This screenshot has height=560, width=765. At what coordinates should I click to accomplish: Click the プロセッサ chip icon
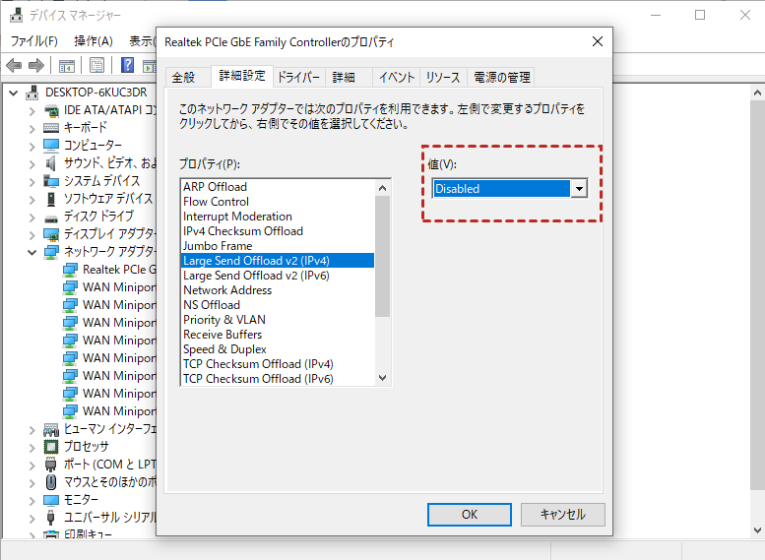(x=51, y=447)
